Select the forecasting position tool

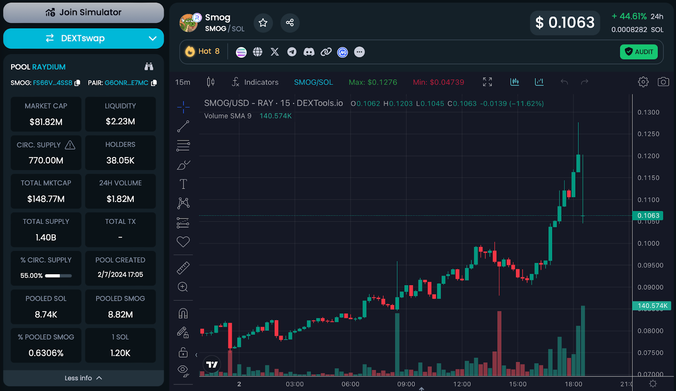coord(183,222)
